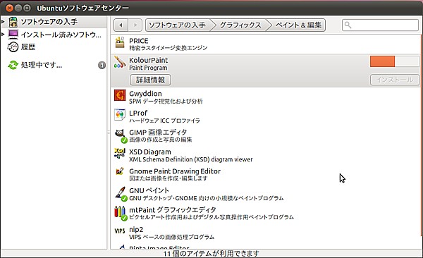This screenshot has height=258, width=423.
Task: Click the pending count badge beside 処理中です
Action: (102, 65)
